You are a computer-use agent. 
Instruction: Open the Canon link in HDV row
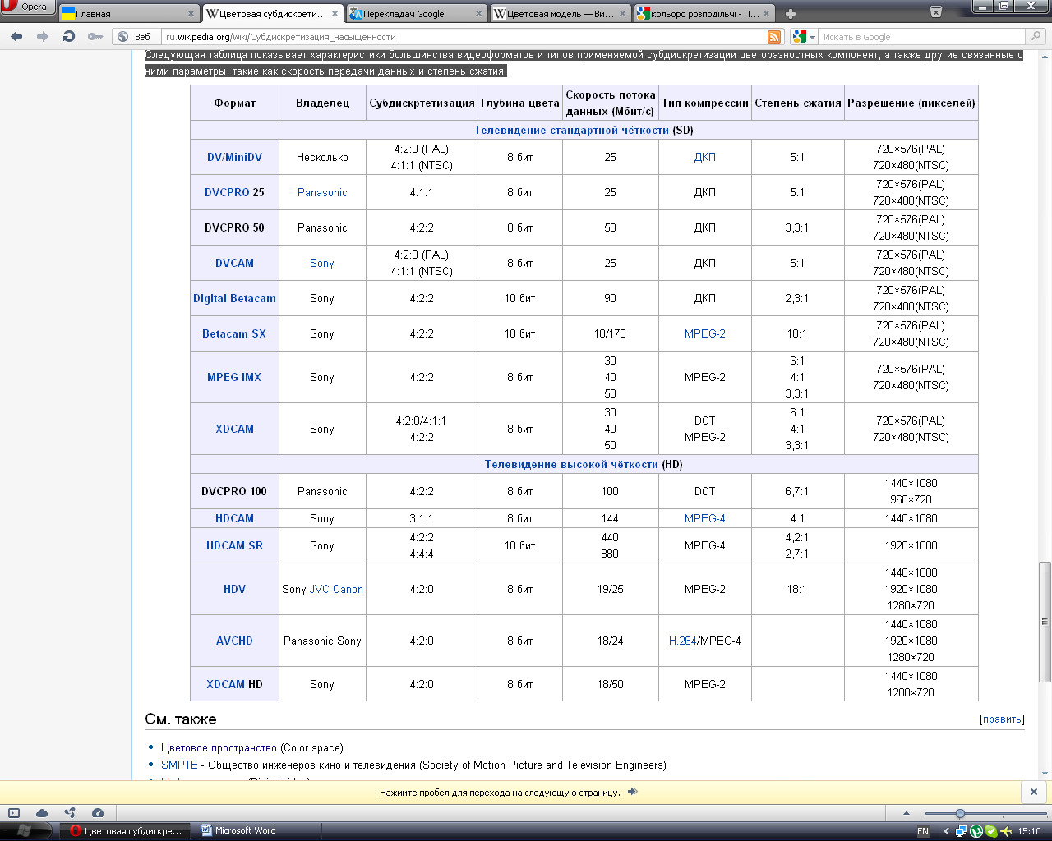348,589
